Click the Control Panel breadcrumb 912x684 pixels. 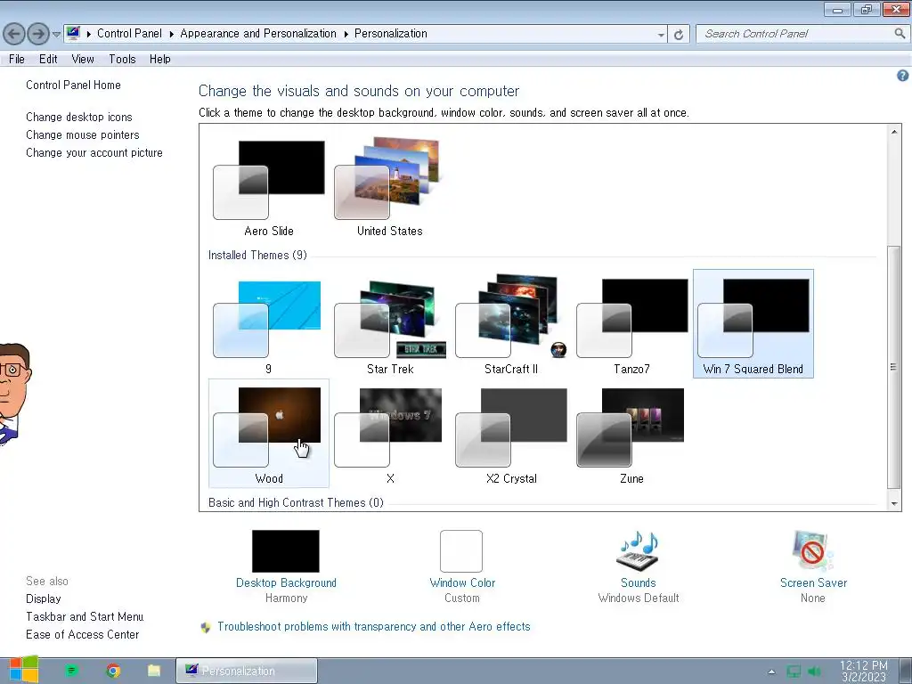[129, 34]
